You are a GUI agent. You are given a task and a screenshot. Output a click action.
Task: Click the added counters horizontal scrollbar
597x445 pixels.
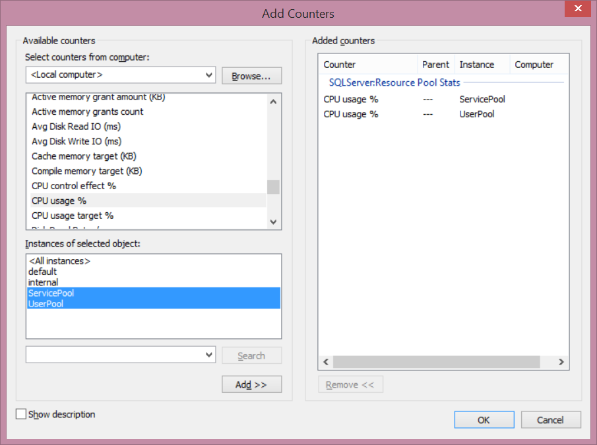436,362
